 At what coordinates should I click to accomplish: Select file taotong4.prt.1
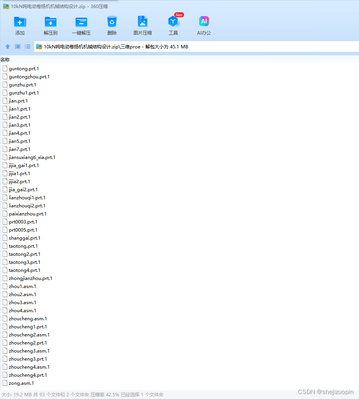[21, 270]
